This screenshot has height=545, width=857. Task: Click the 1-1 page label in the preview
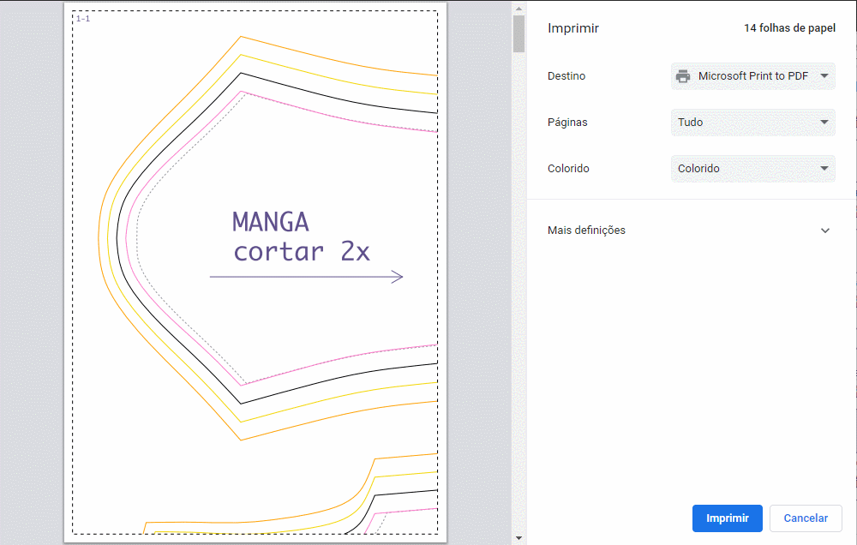point(83,18)
